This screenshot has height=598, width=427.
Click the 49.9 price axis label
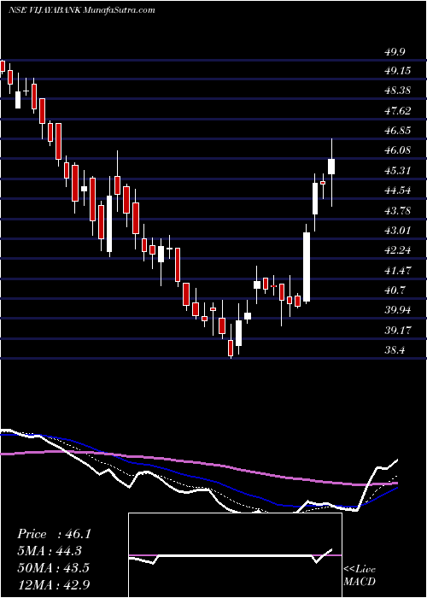395,52
